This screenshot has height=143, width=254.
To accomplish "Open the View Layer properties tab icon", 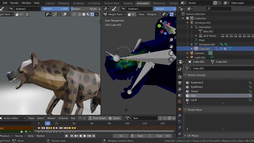I will click(x=180, y=89).
